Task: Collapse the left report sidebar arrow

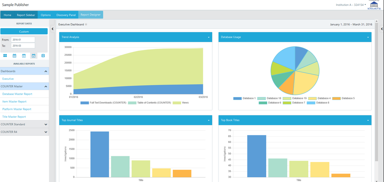Action: tap(53, 29)
